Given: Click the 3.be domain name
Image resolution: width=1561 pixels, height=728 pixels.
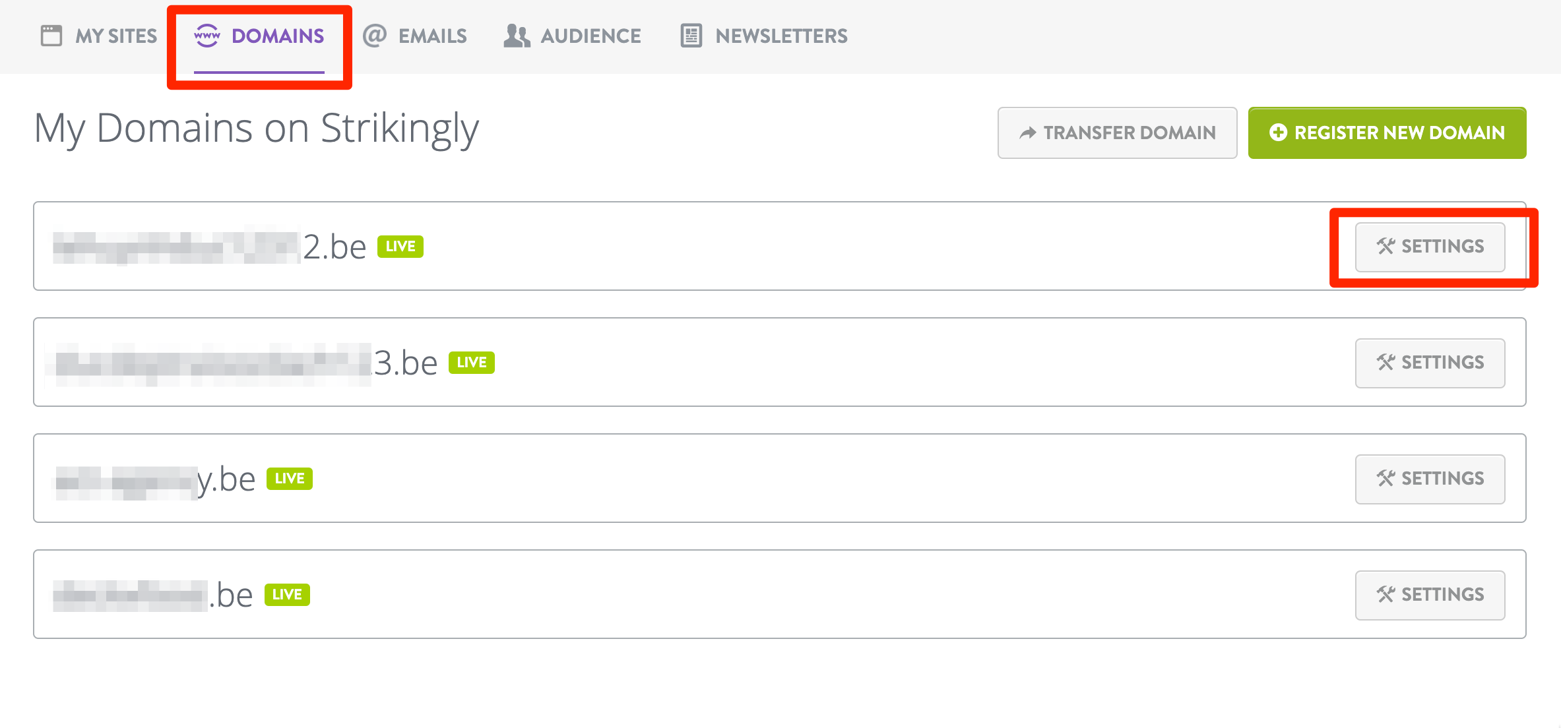Looking at the screenshot, I should coord(404,363).
